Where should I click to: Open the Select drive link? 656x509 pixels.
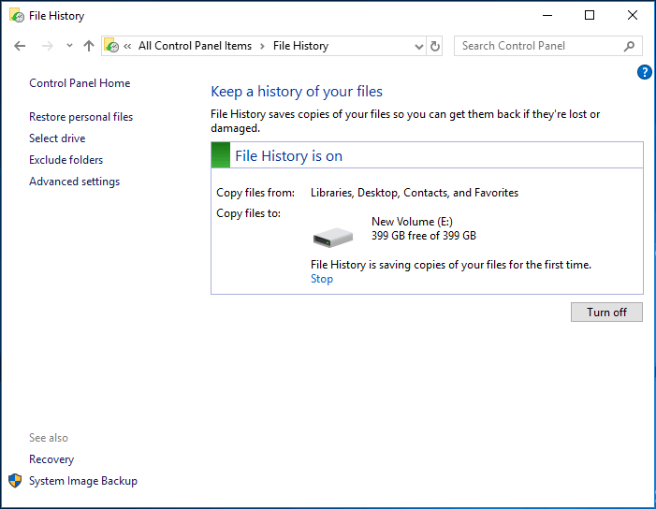[57, 138]
